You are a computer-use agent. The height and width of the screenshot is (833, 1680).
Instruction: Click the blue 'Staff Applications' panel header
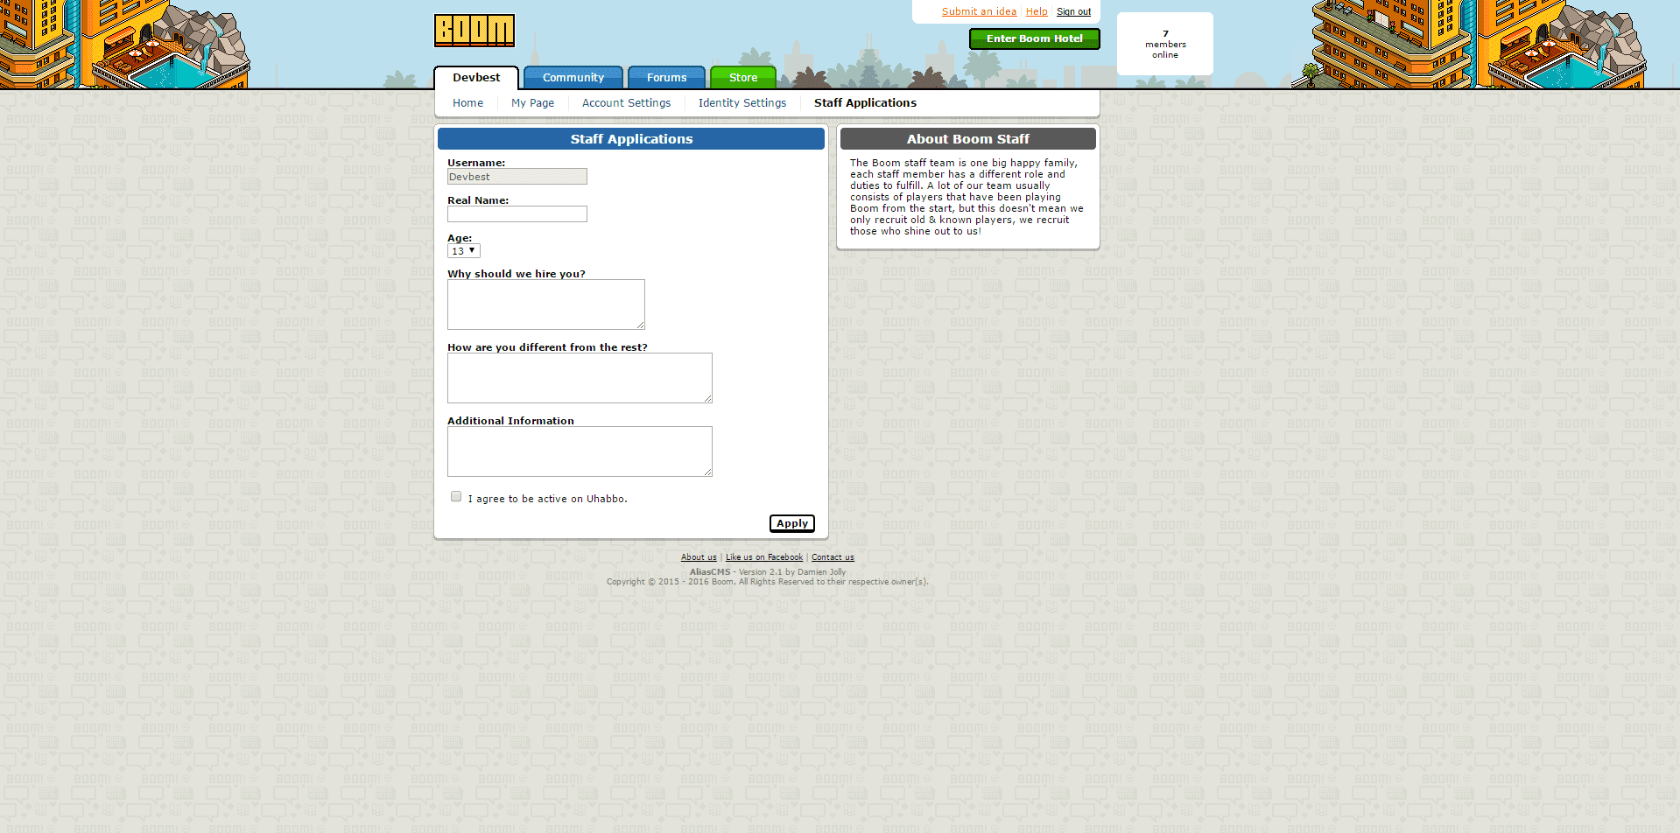631,139
